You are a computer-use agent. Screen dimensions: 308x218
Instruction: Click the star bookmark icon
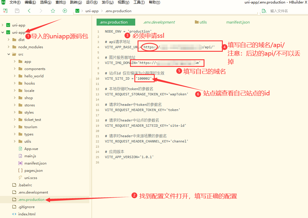(53, 11)
